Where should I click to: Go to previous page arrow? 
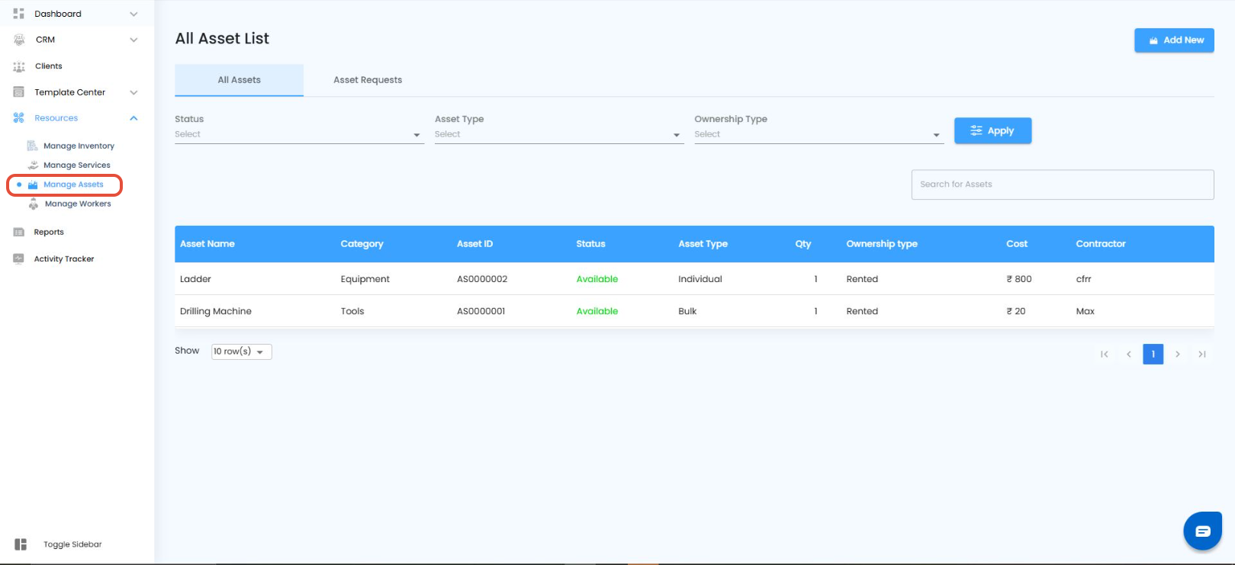click(x=1129, y=354)
